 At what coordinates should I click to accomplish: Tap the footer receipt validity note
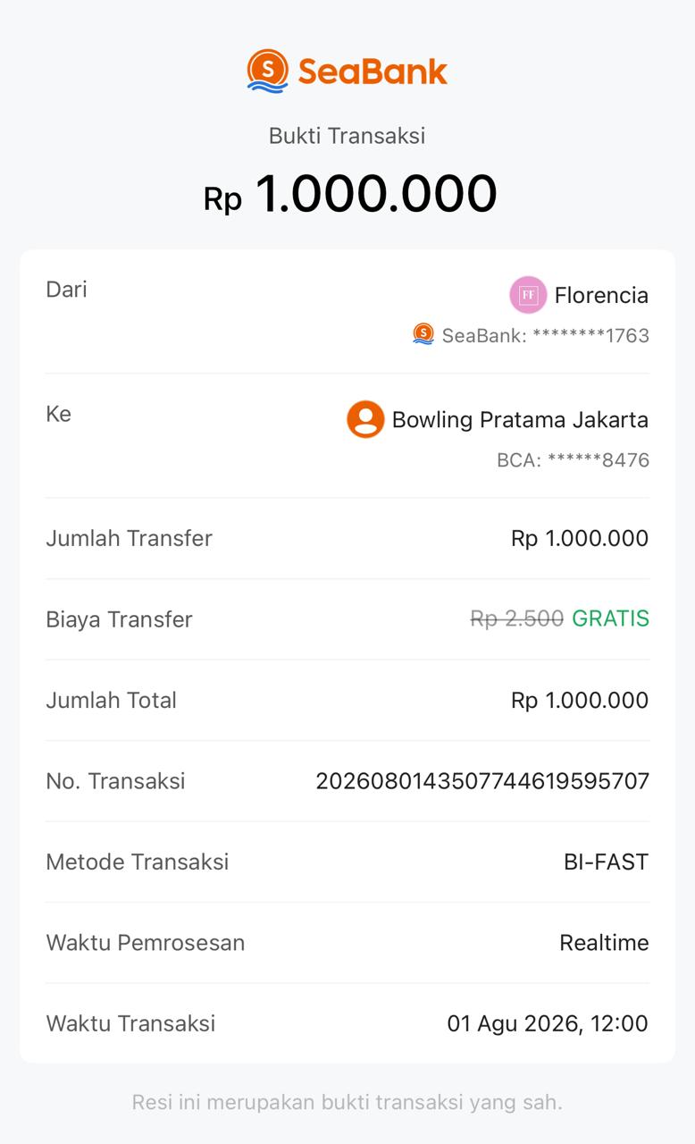pyautogui.click(x=347, y=1102)
